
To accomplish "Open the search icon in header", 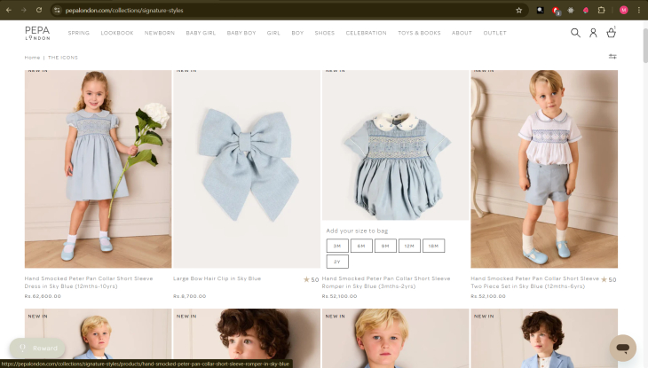I will pyautogui.click(x=575, y=33).
